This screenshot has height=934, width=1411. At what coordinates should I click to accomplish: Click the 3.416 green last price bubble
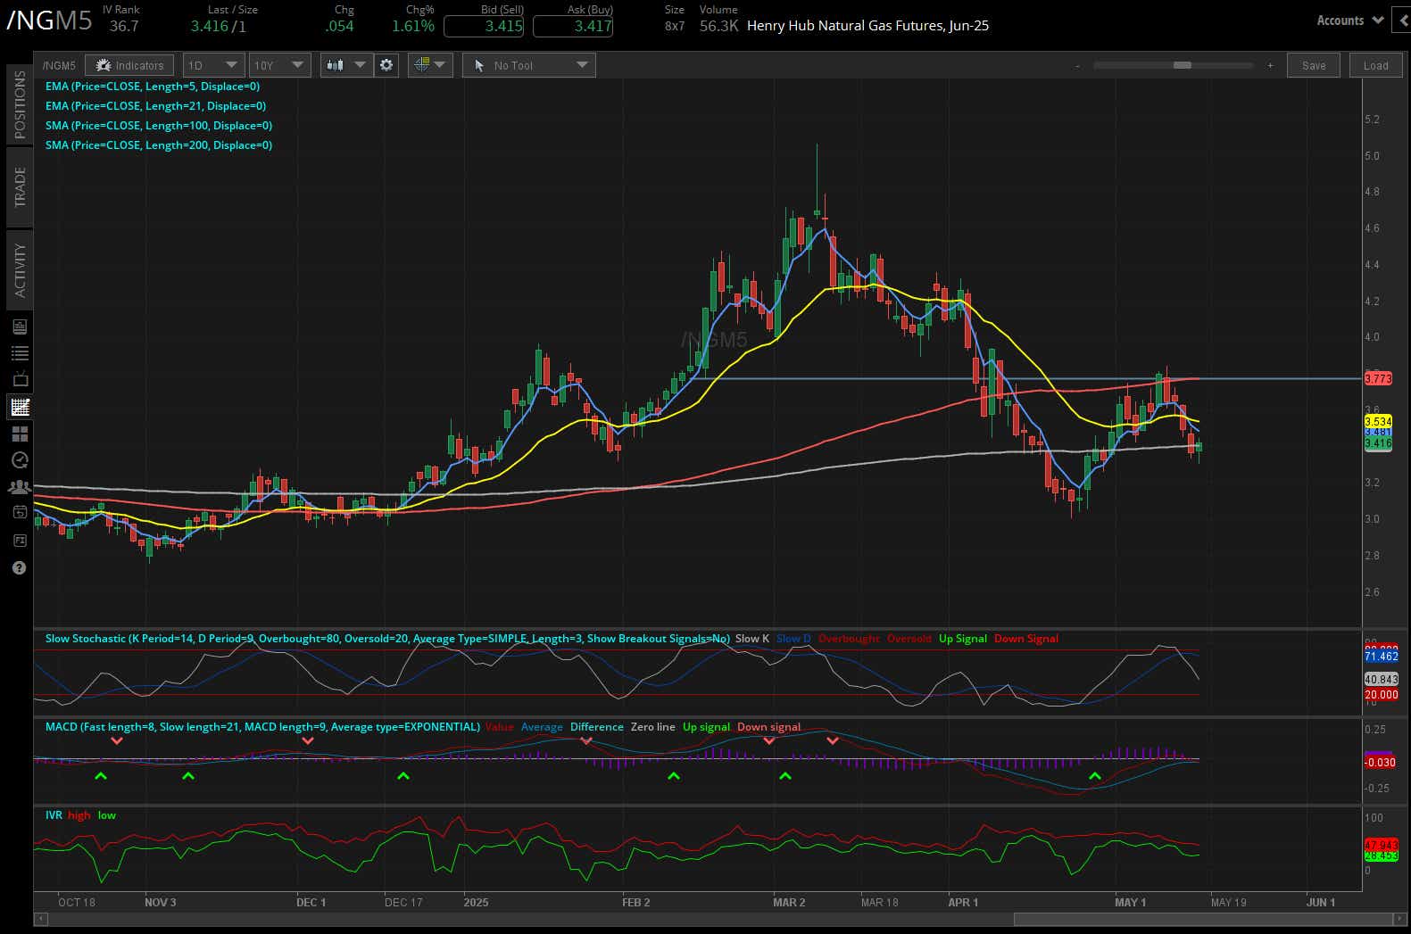pyautogui.click(x=1378, y=443)
